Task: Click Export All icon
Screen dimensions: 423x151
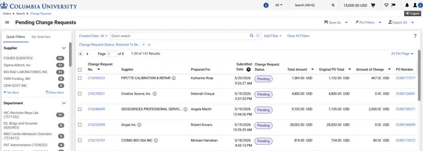Action: (390, 22)
